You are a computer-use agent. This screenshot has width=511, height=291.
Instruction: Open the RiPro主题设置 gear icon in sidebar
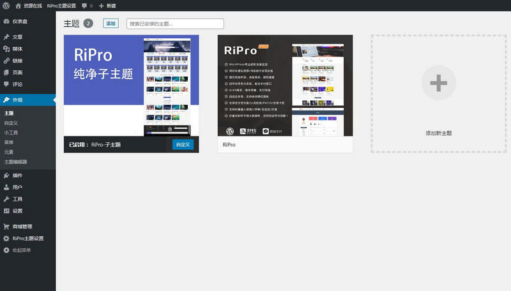tap(6, 238)
